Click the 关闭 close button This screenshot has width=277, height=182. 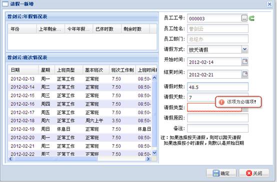(x=254, y=173)
